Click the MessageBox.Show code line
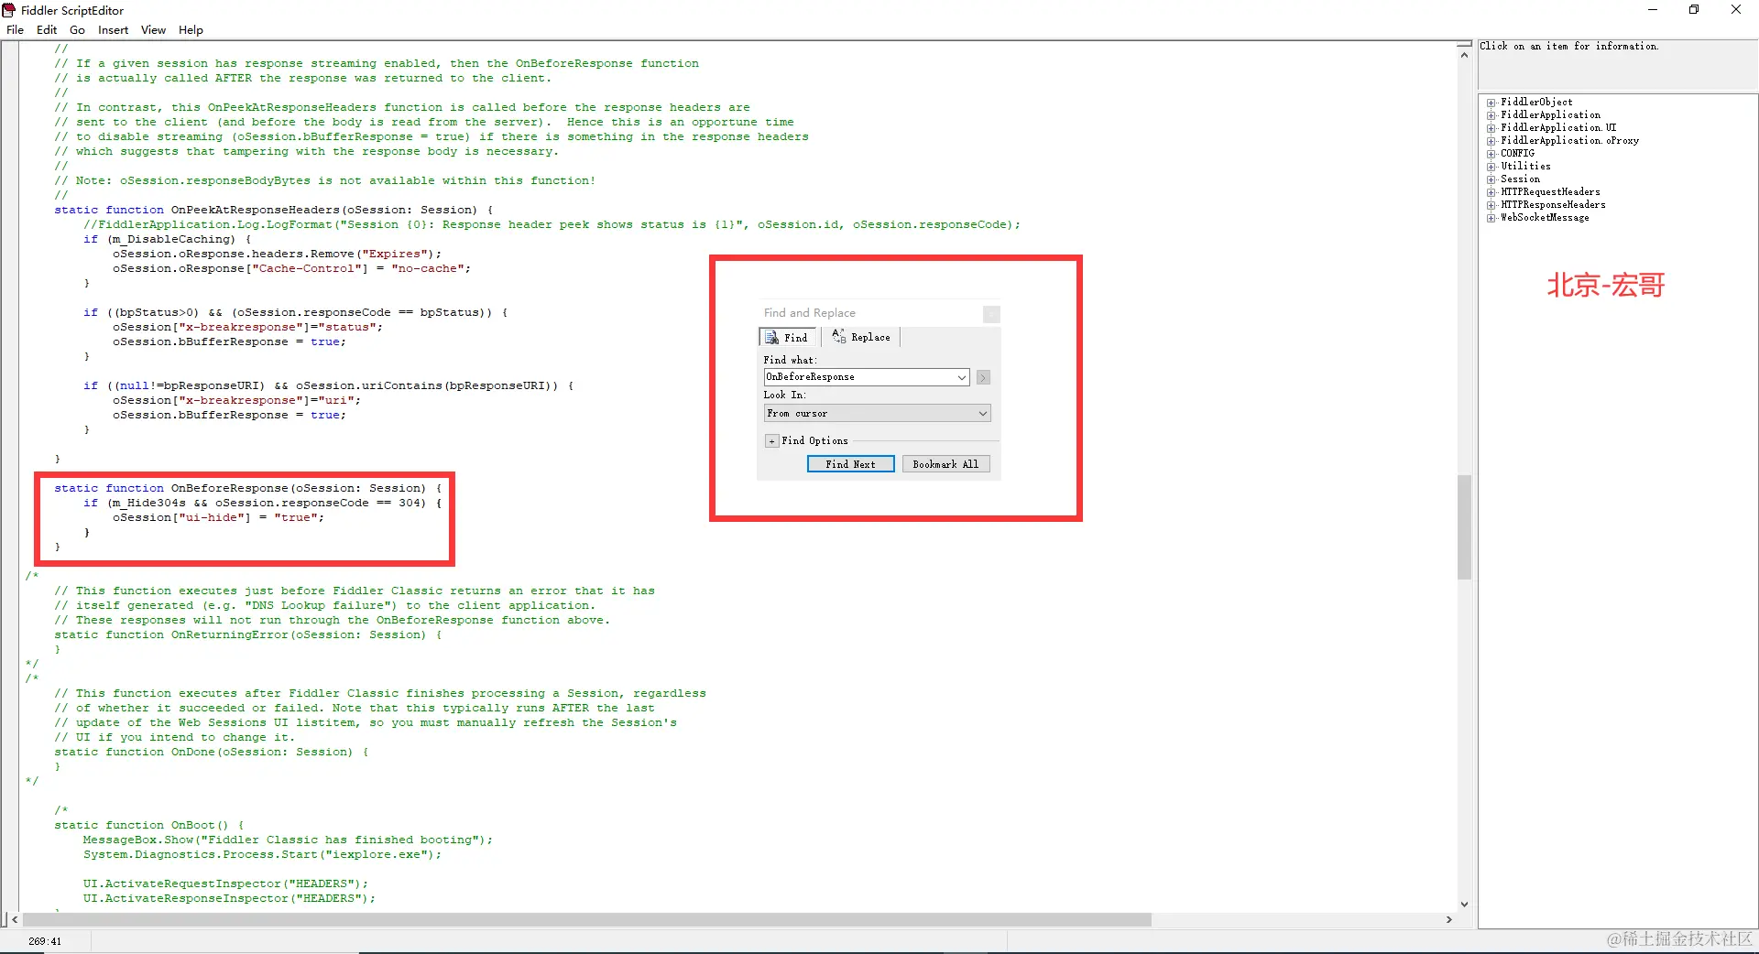The height and width of the screenshot is (954, 1759). [288, 840]
